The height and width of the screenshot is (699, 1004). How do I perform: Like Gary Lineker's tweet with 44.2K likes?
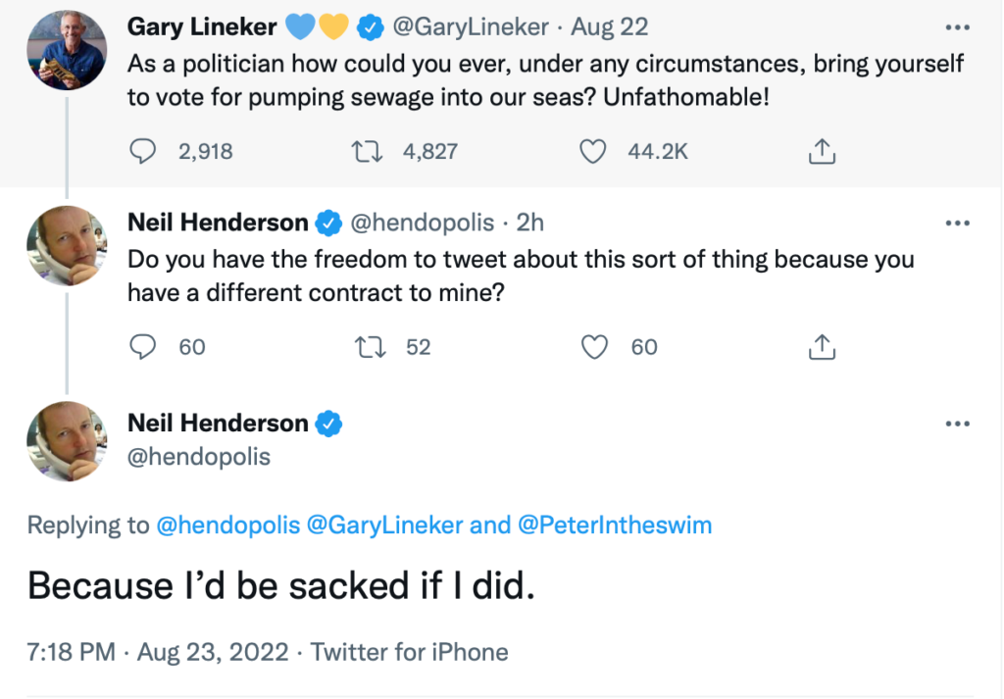point(591,151)
